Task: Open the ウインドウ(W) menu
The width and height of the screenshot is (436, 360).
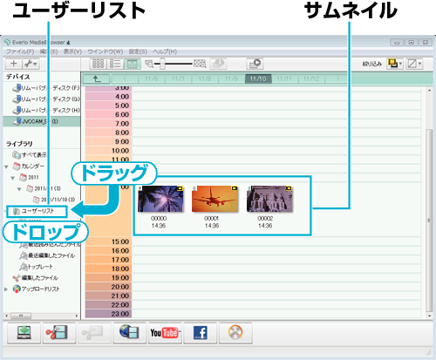Action: pyautogui.click(x=106, y=51)
